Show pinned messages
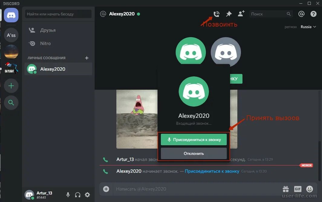 click(229, 14)
